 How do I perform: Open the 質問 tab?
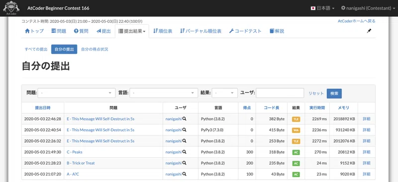[x=81, y=31]
